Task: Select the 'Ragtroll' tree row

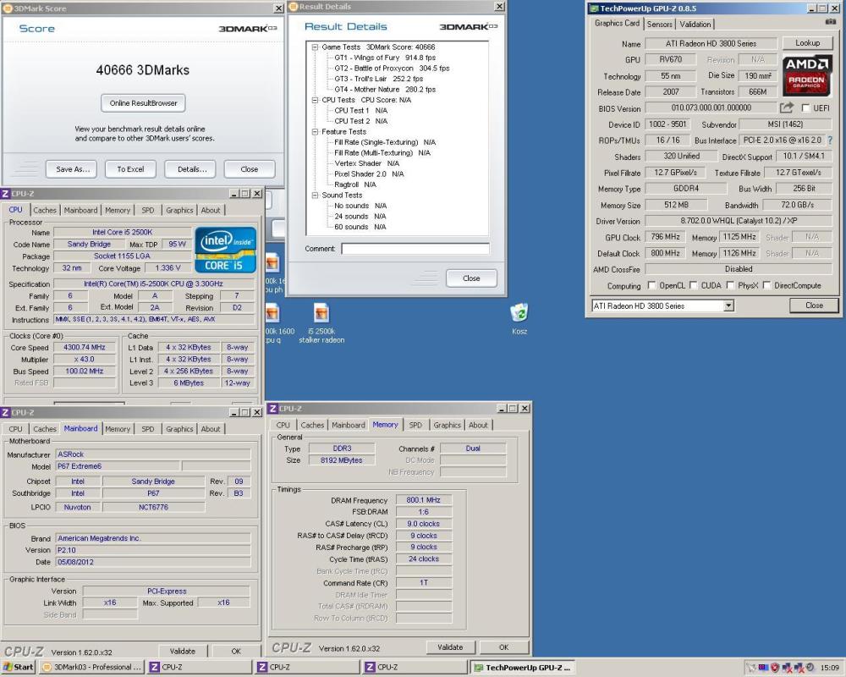Action: (x=355, y=184)
